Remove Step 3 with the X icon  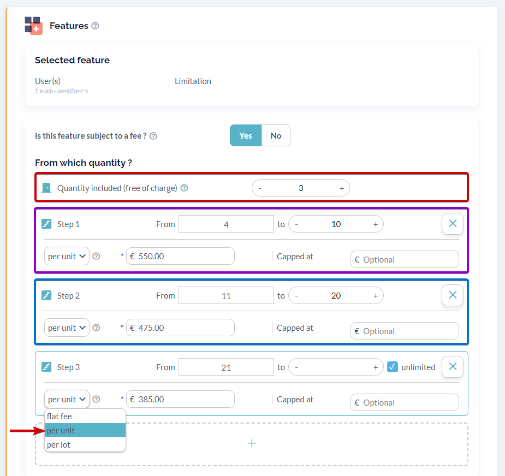click(453, 366)
